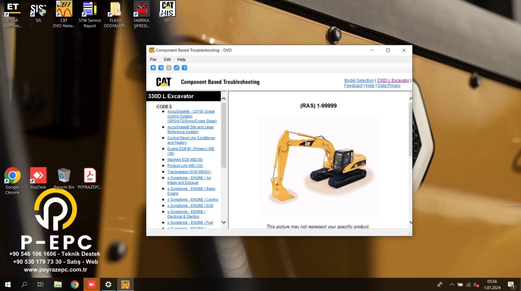Open the Model Selection link

coord(359,81)
